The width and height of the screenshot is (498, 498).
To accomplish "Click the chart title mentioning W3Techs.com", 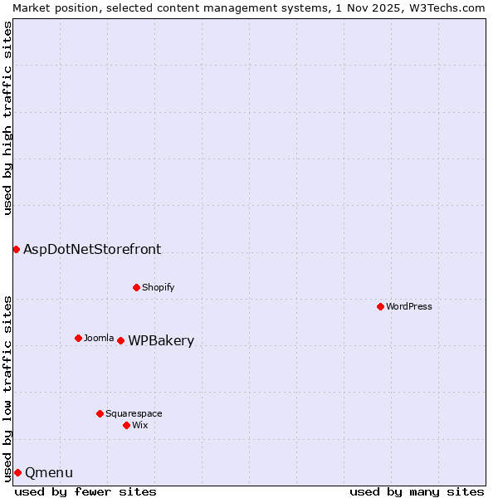I will click(x=249, y=7).
